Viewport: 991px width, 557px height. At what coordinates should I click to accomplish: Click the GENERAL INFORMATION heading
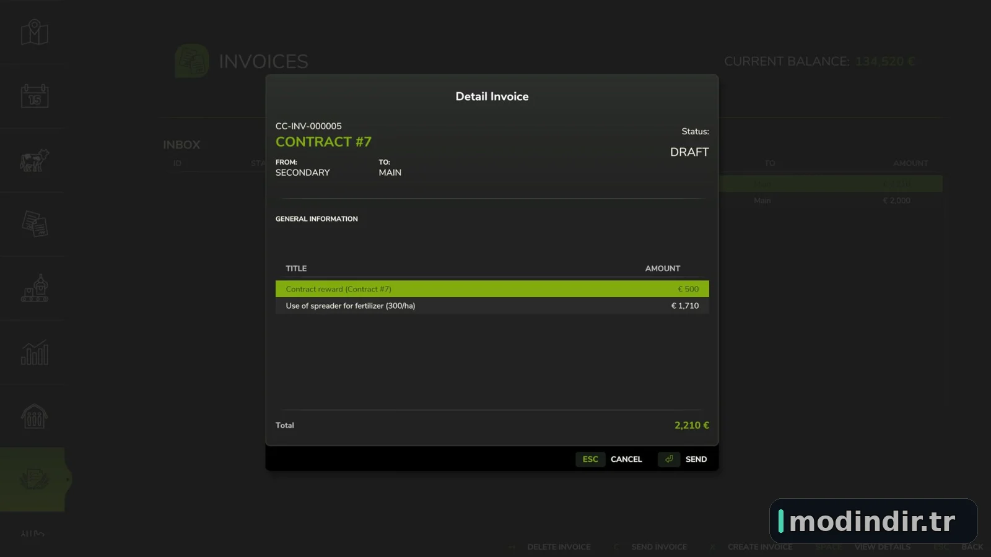click(317, 219)
